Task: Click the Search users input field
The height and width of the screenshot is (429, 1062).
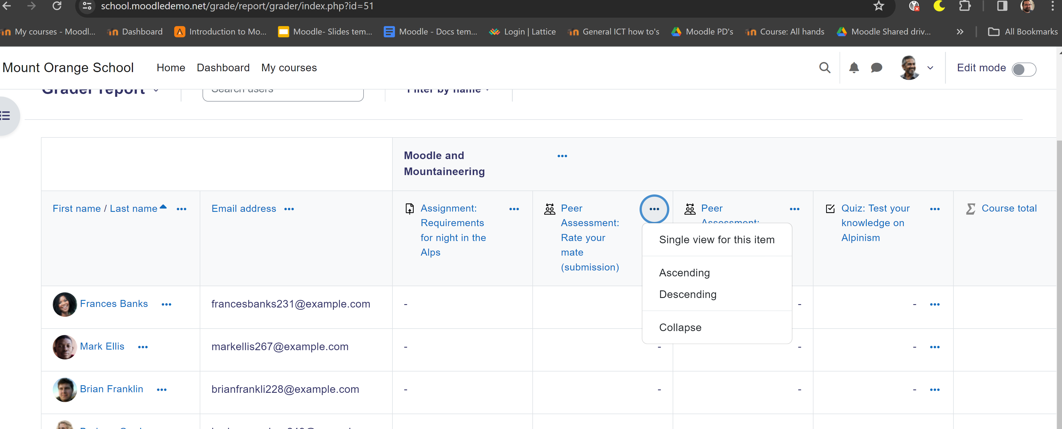Action: (x=283, y=93)
